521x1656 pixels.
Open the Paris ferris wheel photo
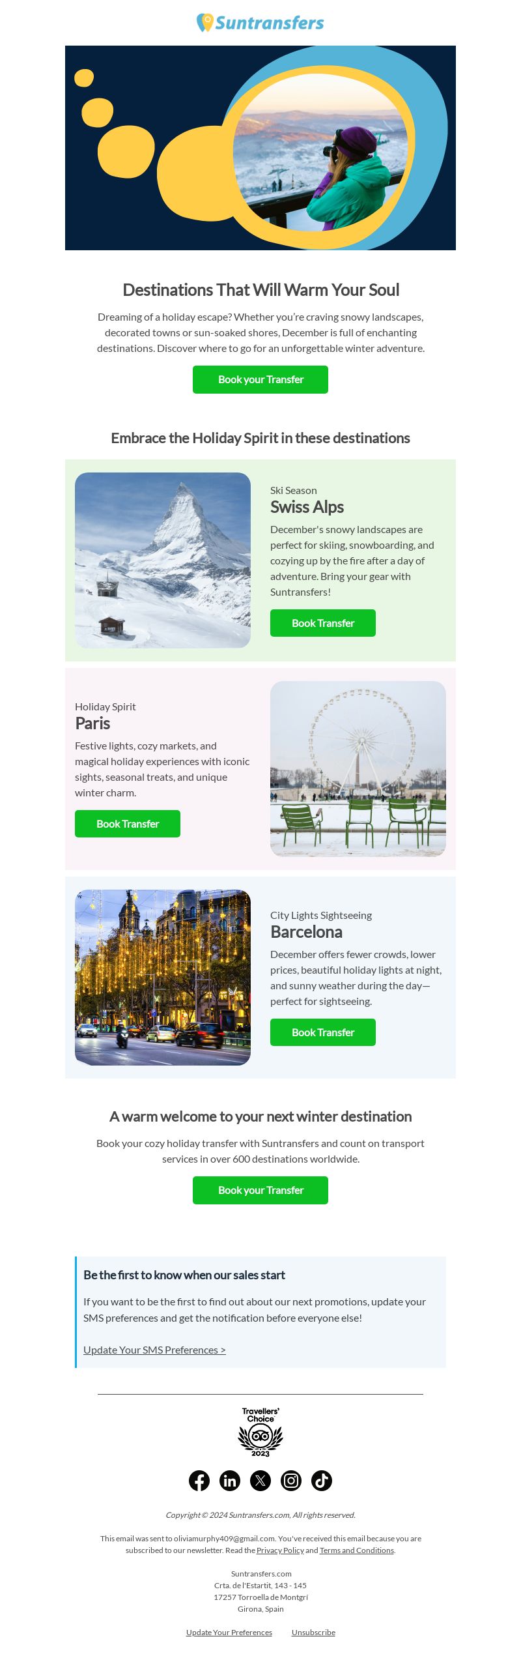(x=358, y=769)
